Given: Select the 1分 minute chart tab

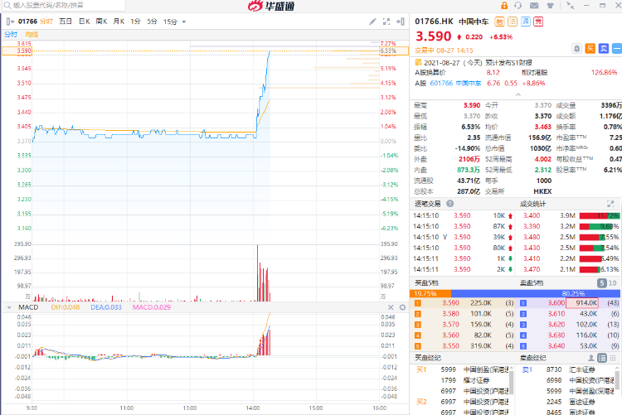Looking at the screenshot, I should 136,22.
